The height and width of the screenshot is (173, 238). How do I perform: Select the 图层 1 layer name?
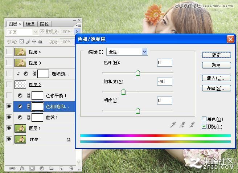click(x=35, y=129)
